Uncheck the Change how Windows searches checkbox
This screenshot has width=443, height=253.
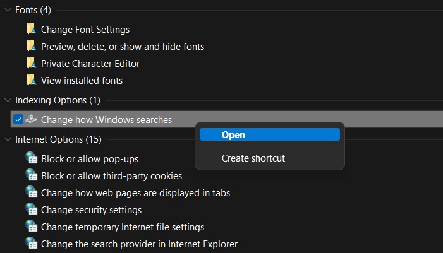pos(18,119)
